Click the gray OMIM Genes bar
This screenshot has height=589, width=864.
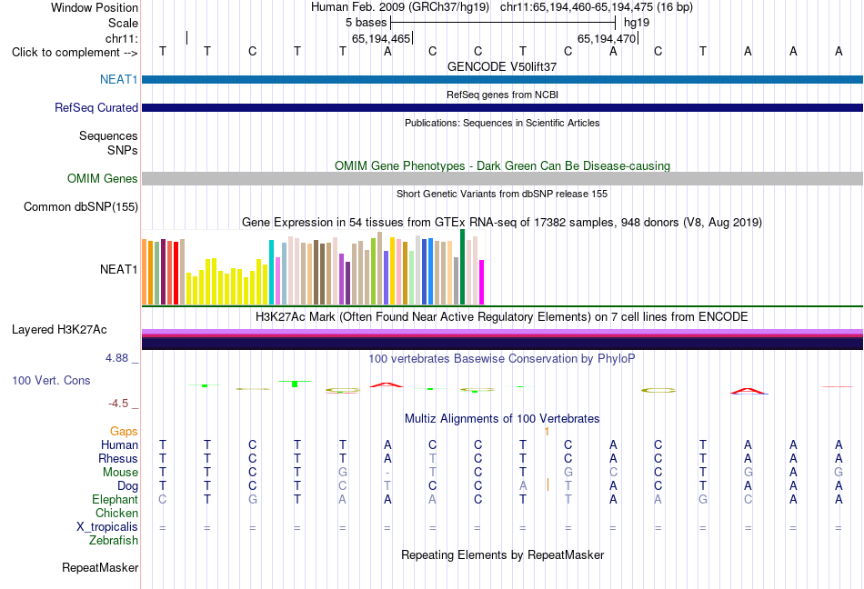tap(502, 178)
